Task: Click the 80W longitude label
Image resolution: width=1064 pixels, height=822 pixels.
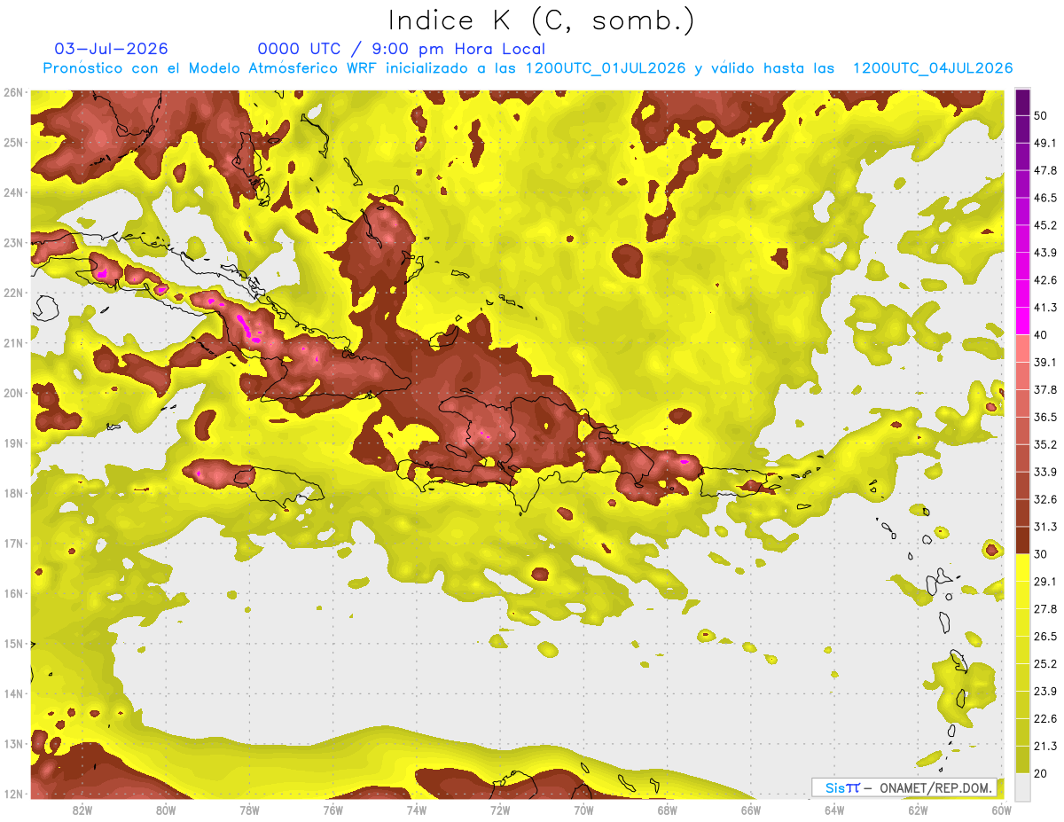Action: click(166, 810)
